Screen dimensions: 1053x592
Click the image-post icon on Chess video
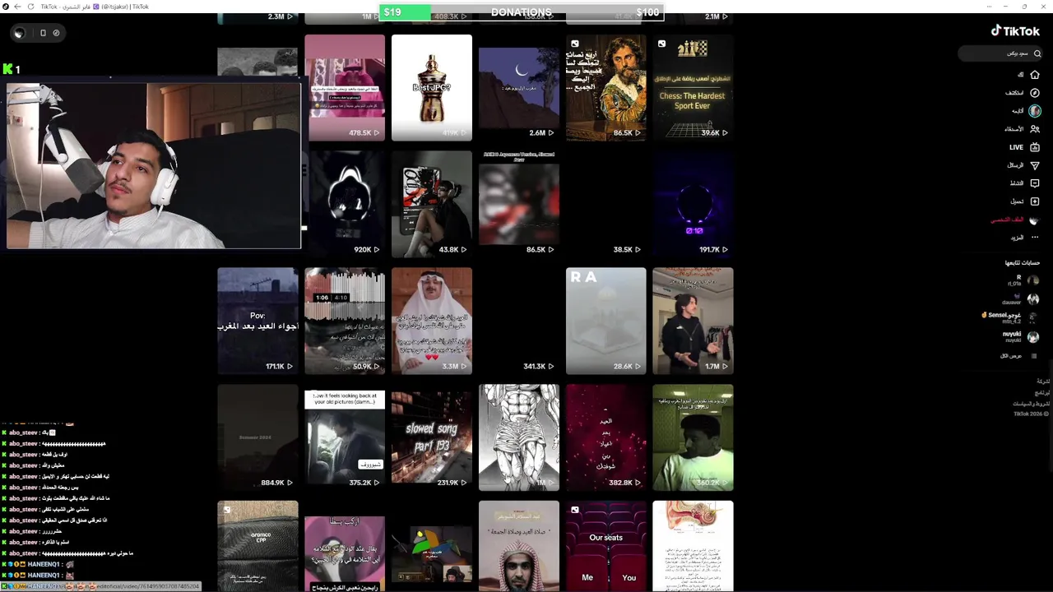(x=661, y=44)
